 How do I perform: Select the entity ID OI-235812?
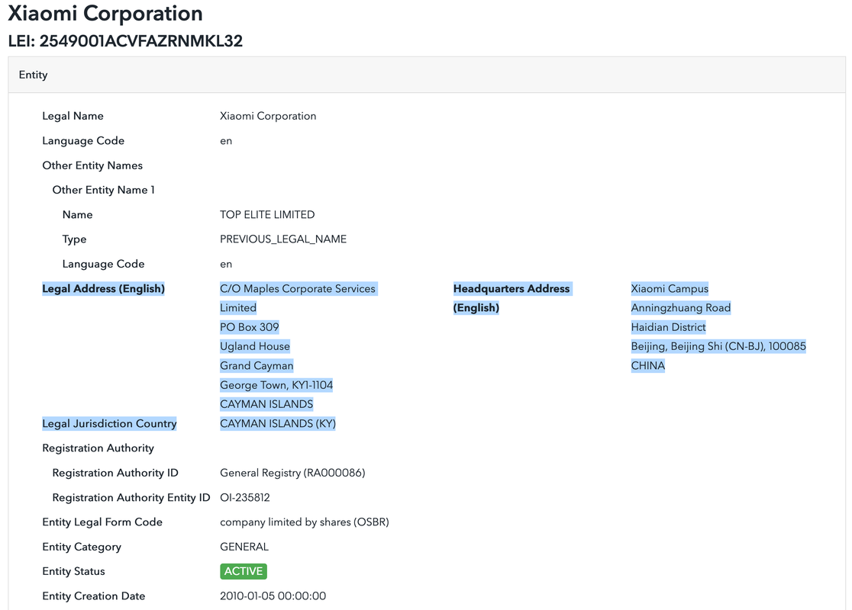[245, 498]
